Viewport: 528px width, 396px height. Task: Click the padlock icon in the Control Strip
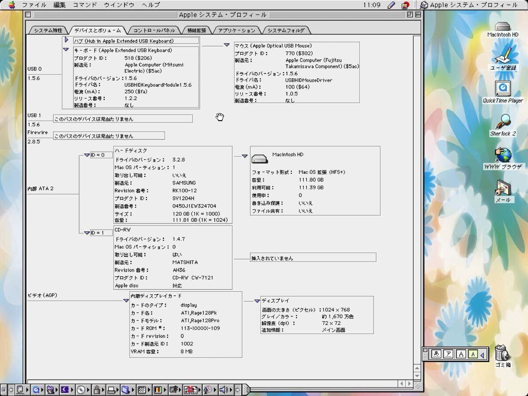[97, 389]
